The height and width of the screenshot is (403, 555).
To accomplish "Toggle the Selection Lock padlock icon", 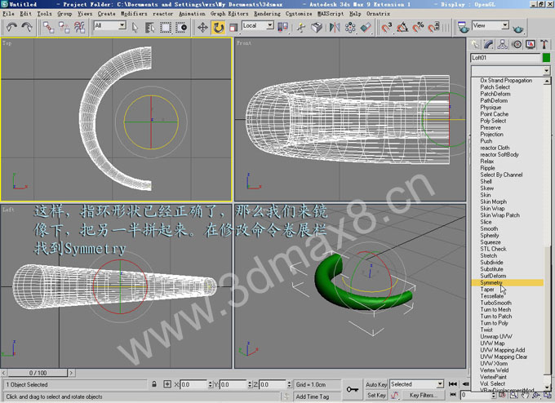I will [154, 384].
